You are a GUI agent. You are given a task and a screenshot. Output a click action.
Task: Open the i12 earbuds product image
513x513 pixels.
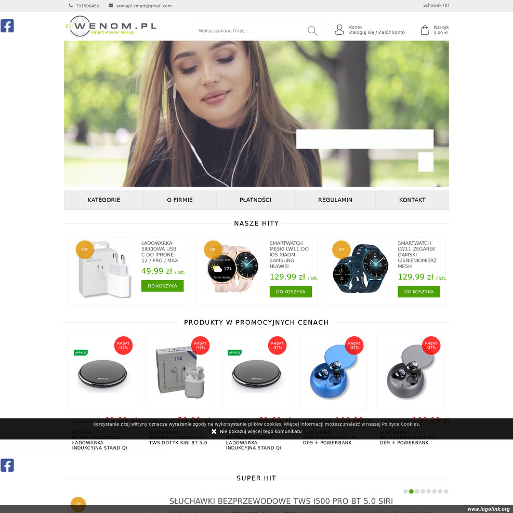point(179,372)
